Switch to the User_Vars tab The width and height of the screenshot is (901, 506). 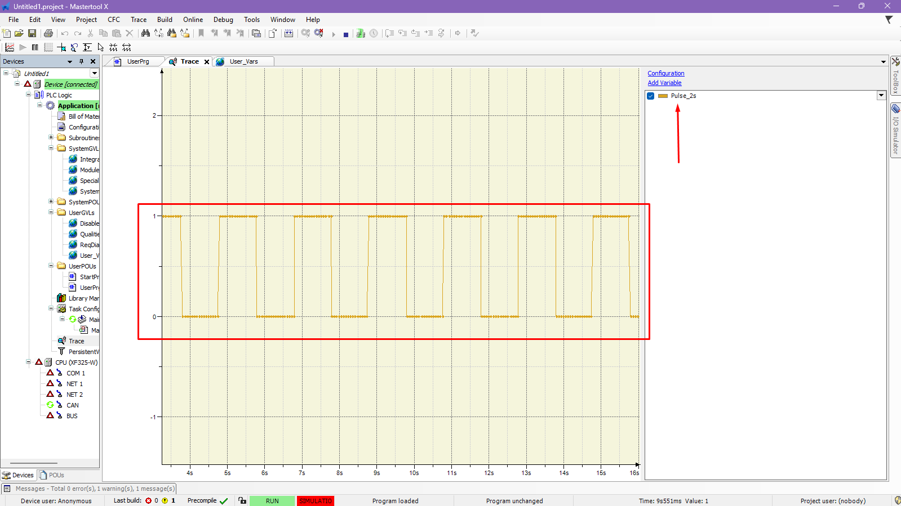pos(243,62)
